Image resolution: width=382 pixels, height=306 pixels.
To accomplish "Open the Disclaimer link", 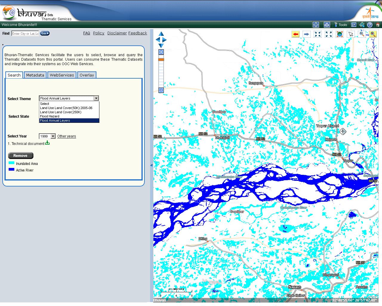I will click(x=117, y=33).
